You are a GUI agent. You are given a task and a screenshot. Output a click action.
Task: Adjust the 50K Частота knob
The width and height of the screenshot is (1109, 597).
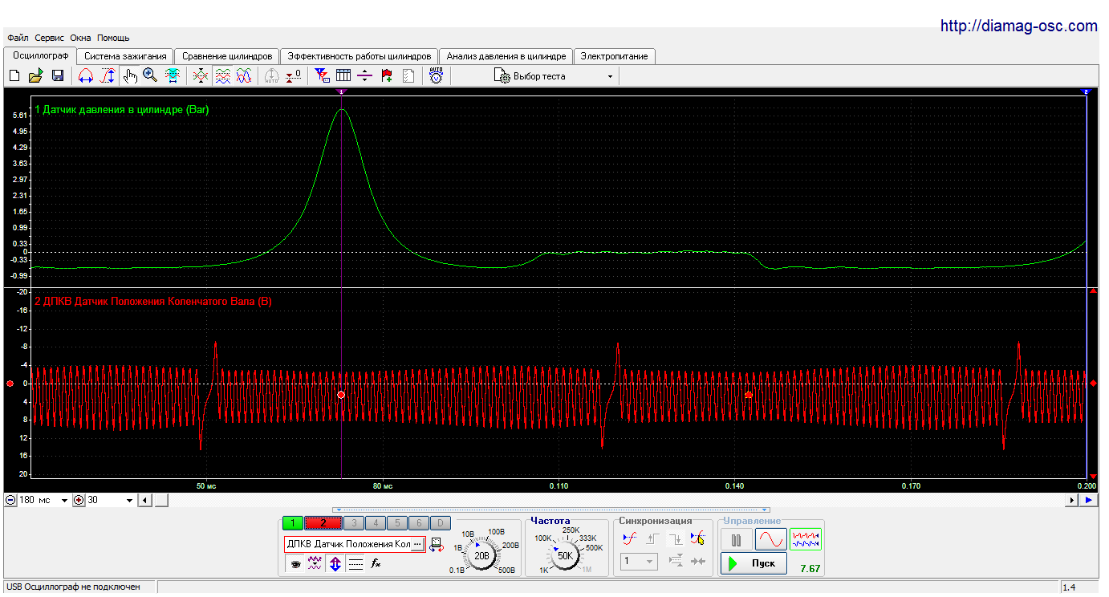click(x=565, y=555)
